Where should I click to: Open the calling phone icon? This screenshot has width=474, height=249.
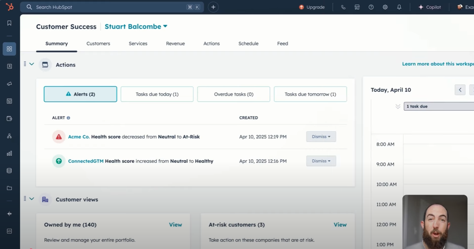pos(343,7)
